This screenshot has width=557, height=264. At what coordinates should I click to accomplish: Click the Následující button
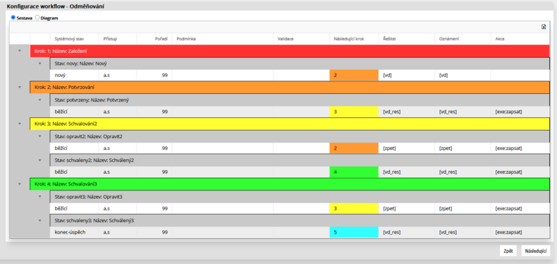pos(535,251)
